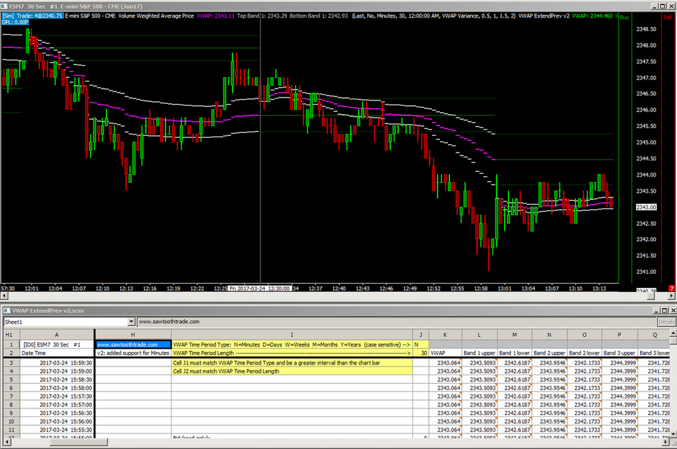Click the spreadsheet vertical scrollbar
This screenshot has width=677, height=449.
(x=673, y=388)
